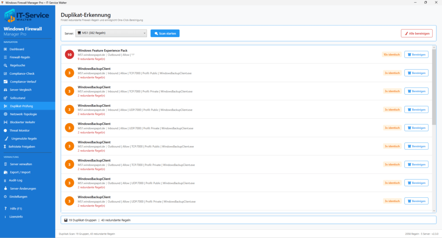442x238 pixels.
Task: Click the Dashboard sidebar icon
Action: click(x=5, y=49)
